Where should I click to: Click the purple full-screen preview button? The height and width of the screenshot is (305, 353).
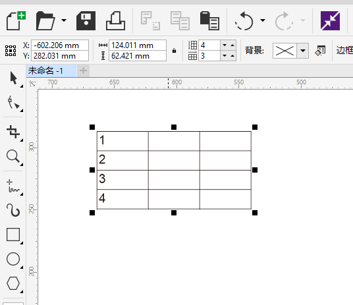[330, 20]
